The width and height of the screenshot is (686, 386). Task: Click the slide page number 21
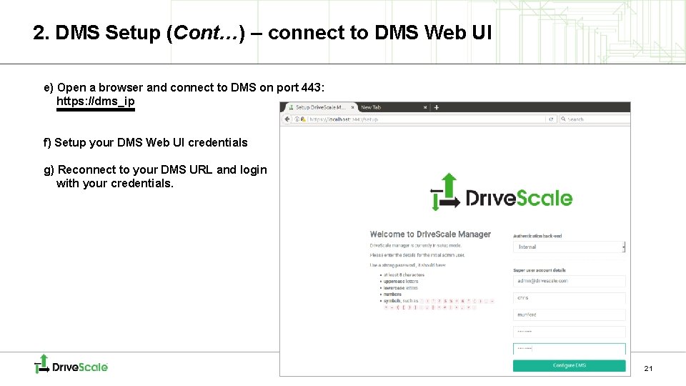(x=648, y=369)
